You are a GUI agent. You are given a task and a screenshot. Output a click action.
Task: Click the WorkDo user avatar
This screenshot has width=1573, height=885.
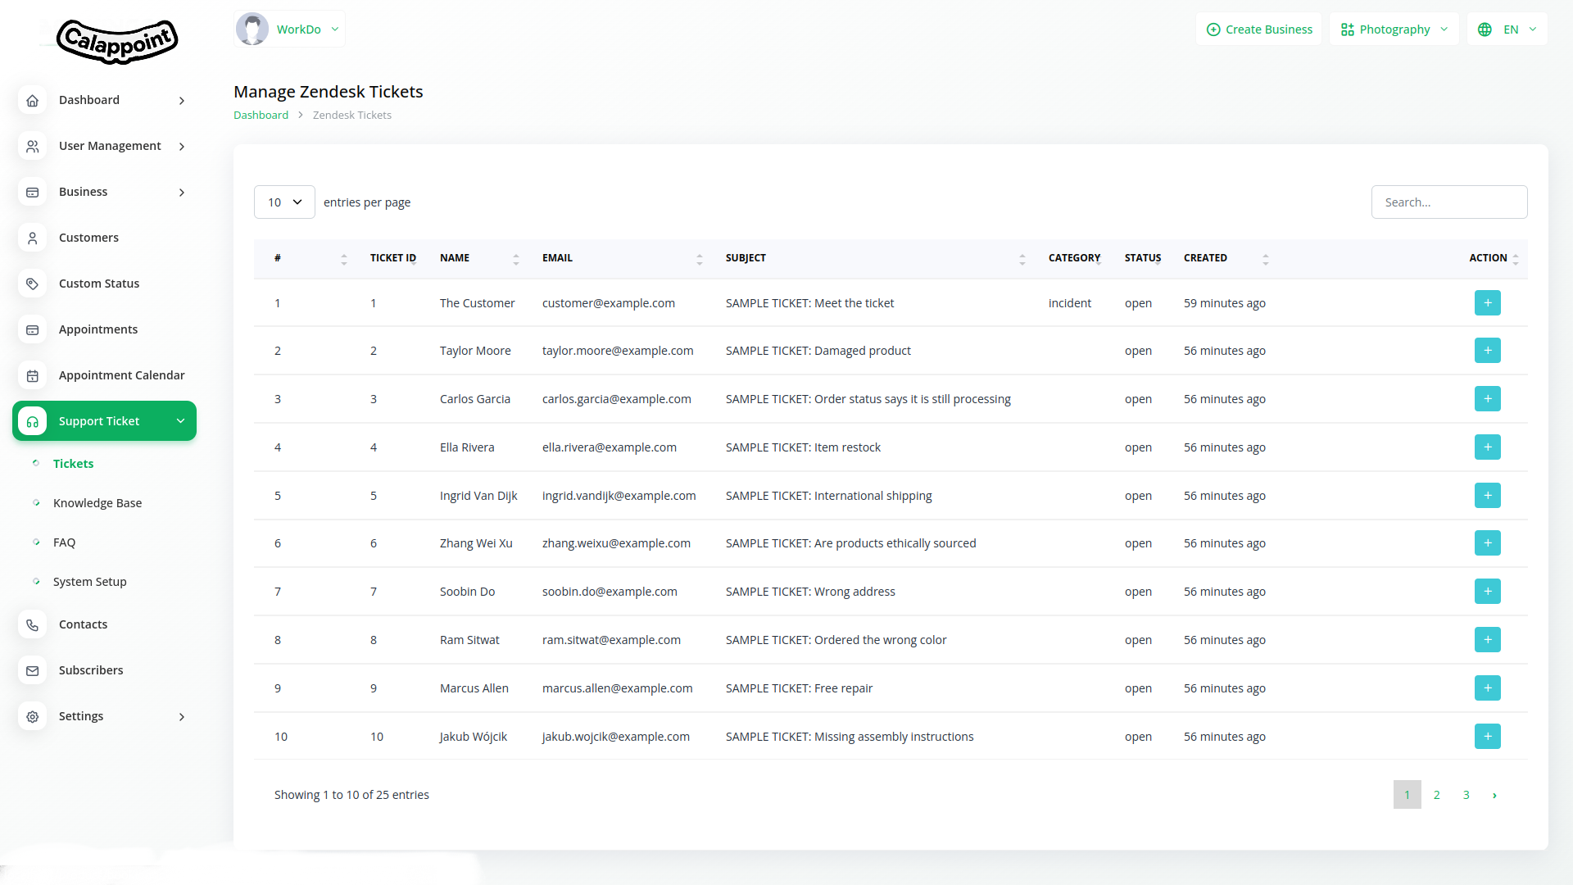point(252,29)
